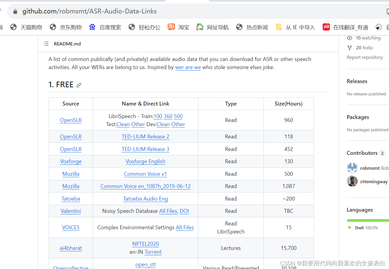Open the 从 IE 中导入 bookmark folder
389x269 pixels.
pos(295,27)
